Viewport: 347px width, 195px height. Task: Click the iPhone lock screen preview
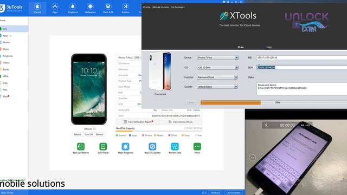tap(89, 89)
